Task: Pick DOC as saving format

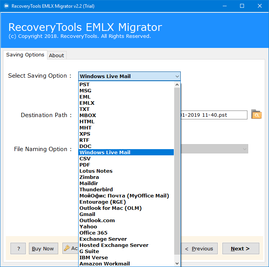Action: (x=126, y=146)
